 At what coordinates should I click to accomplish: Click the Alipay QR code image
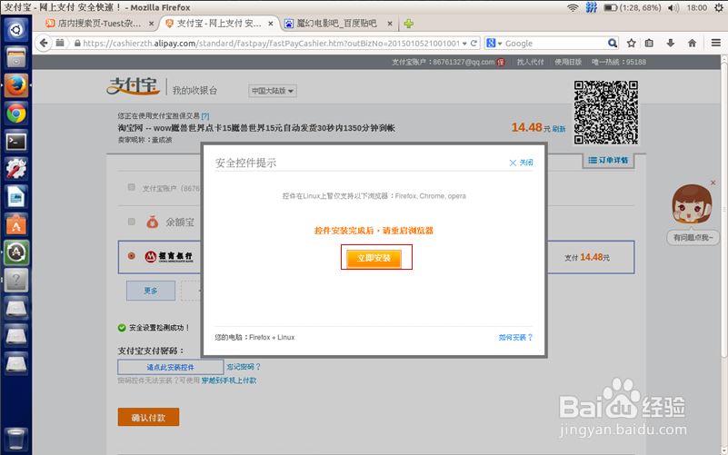(x=606, y=113)
